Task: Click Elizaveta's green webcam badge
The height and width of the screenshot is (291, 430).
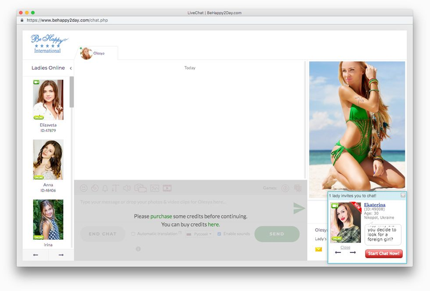Action: [36, 82]
